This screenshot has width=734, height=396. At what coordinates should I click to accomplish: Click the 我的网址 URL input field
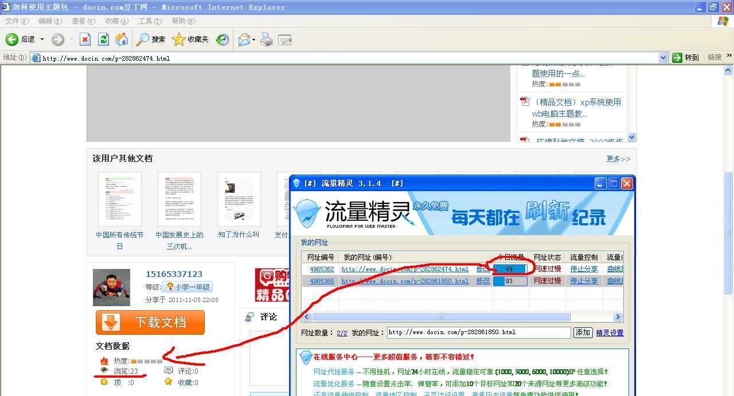(x=479, y=332)
